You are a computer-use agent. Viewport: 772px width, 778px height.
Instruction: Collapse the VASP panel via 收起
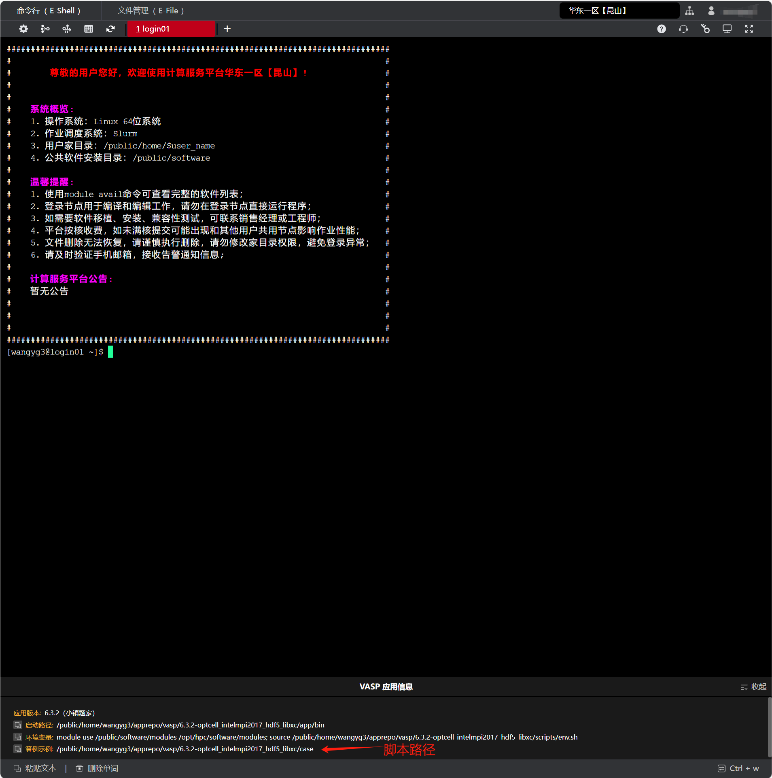coord(753,687)
